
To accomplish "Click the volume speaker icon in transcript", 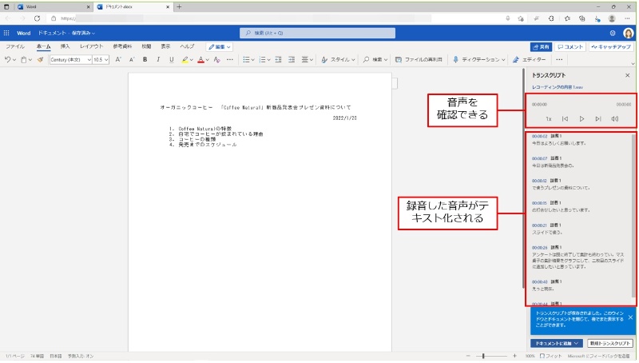I will click(614, 118).
